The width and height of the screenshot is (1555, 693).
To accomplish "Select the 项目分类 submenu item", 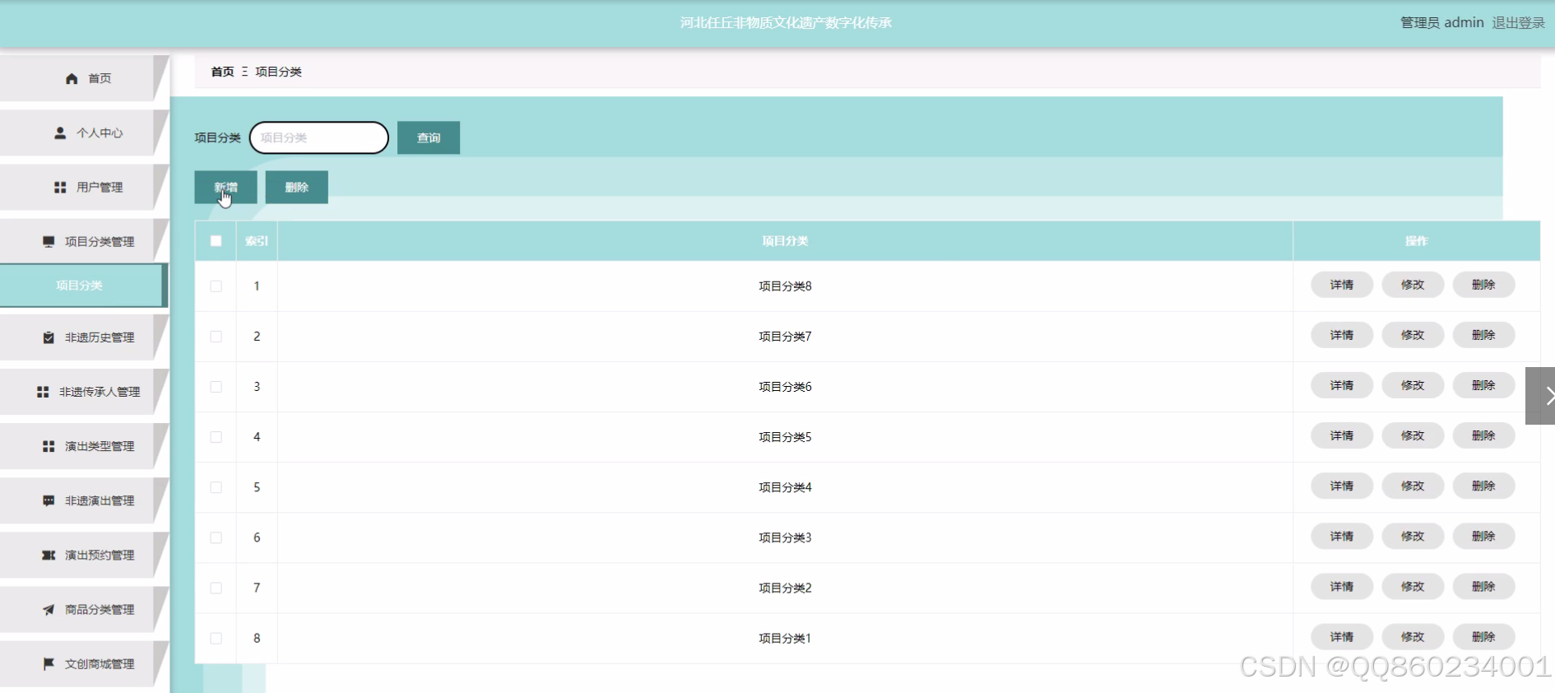I will click(84, 286).
